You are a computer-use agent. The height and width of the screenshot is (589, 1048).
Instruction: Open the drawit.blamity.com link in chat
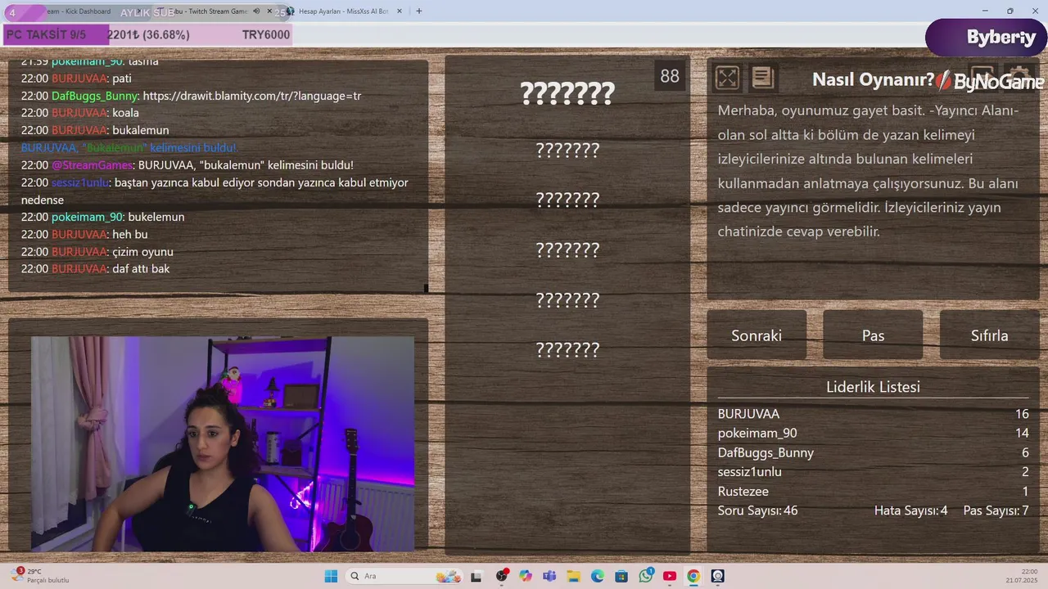[251, 96]
